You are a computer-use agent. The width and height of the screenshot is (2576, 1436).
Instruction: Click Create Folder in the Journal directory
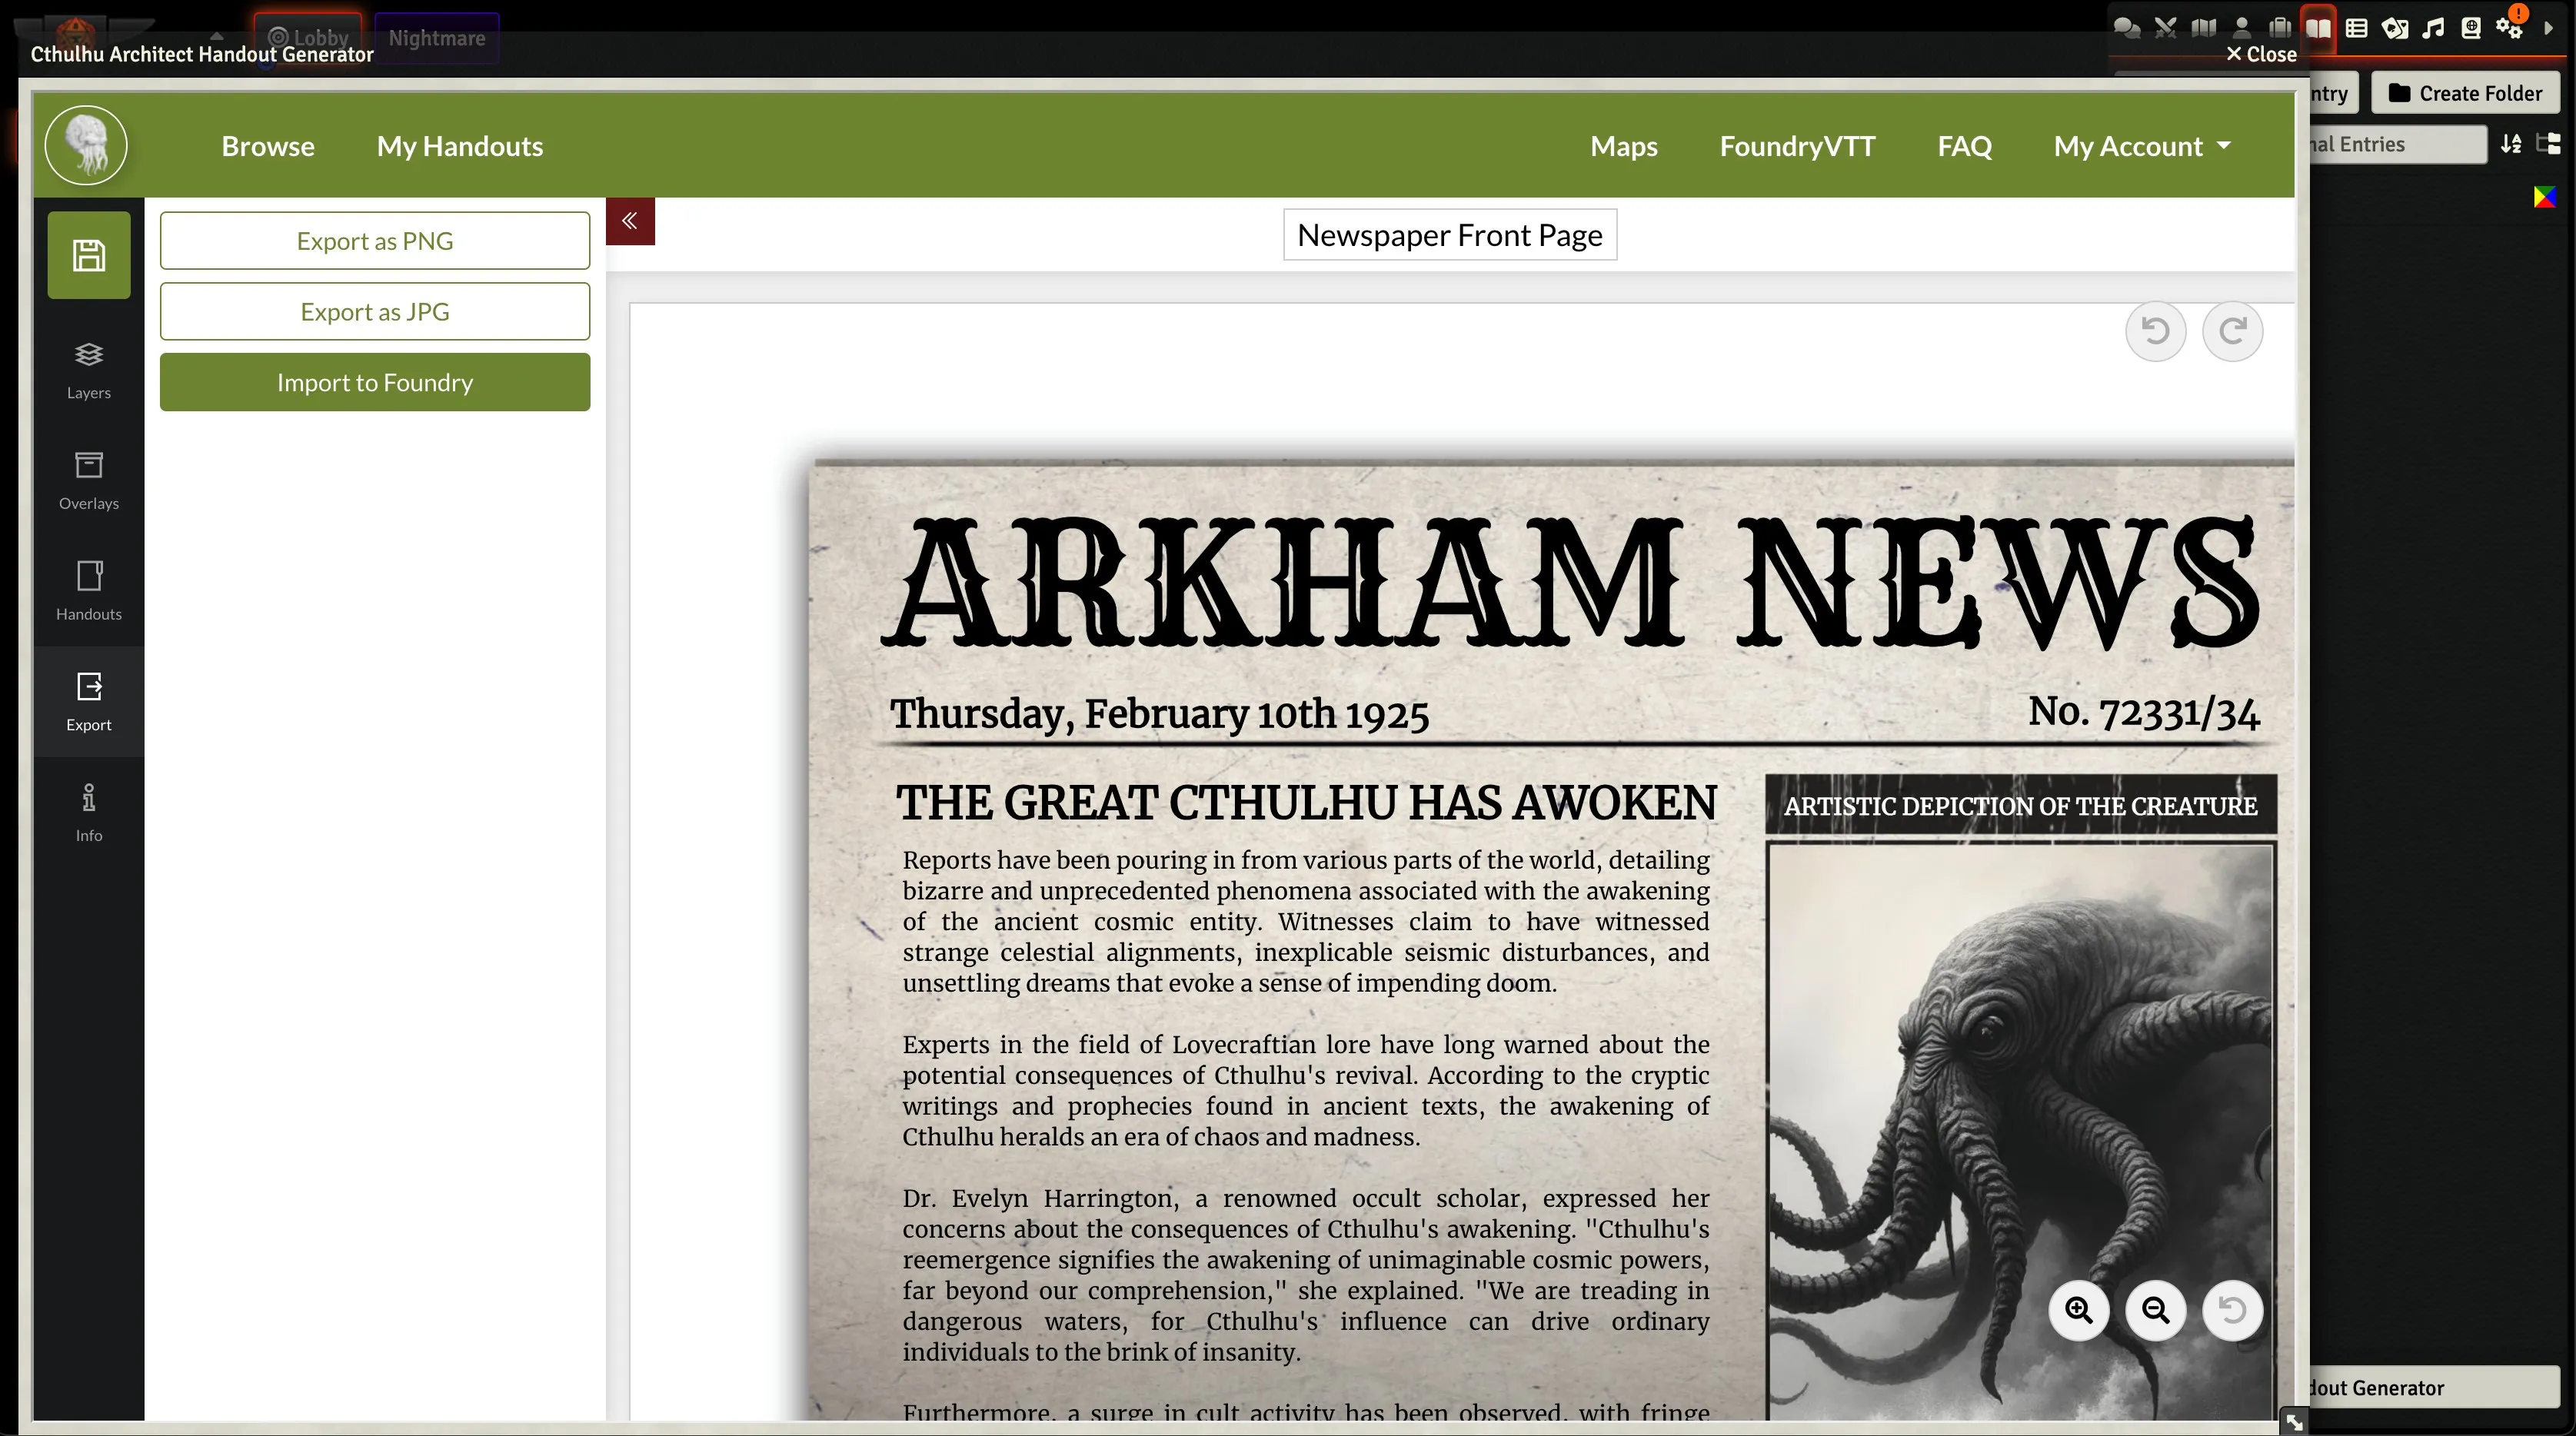point(2465,93)
